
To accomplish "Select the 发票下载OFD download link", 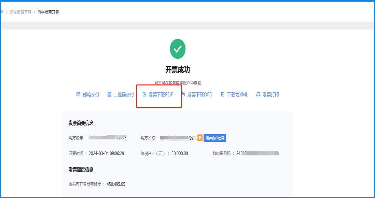I will [200, 94].
